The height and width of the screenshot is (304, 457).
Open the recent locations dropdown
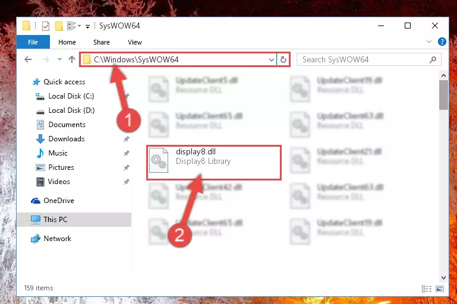[x=59, y=59]
